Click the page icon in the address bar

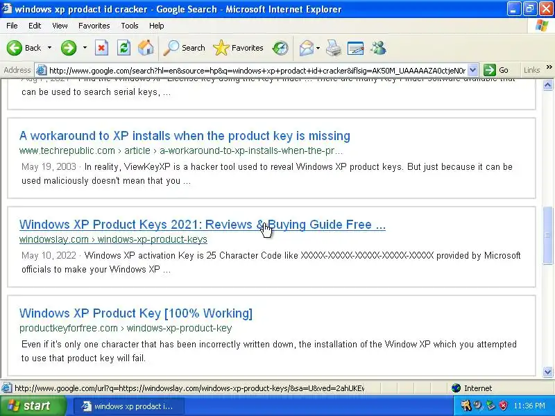tap(42, 70)
